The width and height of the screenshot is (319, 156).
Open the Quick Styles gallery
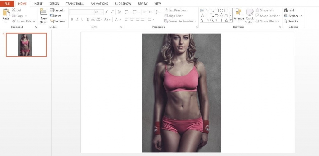pos(250,16)
